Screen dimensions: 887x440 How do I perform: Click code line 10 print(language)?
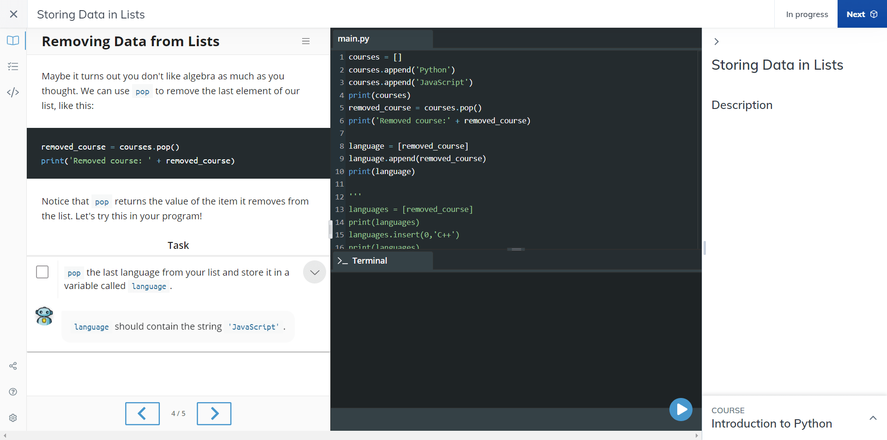[382, 171]
